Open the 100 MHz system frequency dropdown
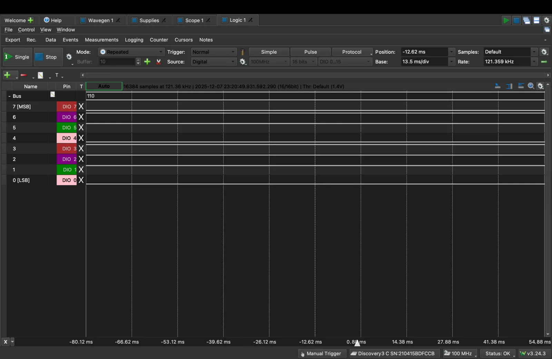This screenshot has height=359, width=552. (x=460, y=353)
